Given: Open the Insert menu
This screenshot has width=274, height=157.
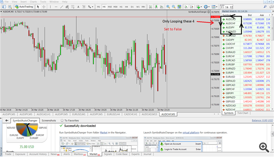Looking at the screenshot, I should pos(23,1).
